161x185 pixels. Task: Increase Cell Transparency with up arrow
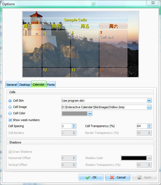149,125
